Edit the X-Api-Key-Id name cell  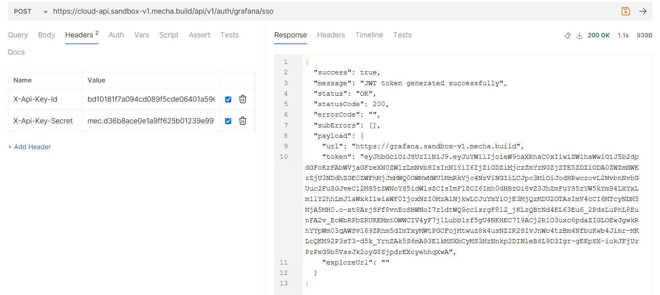coord(45,99)
